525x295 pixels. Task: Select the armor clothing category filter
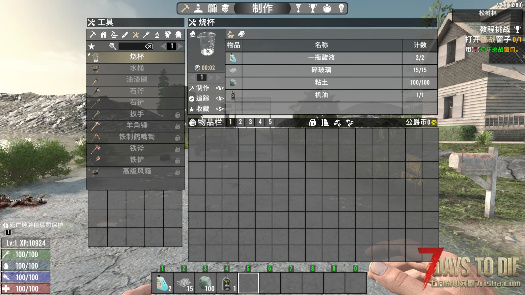(168, 34)
